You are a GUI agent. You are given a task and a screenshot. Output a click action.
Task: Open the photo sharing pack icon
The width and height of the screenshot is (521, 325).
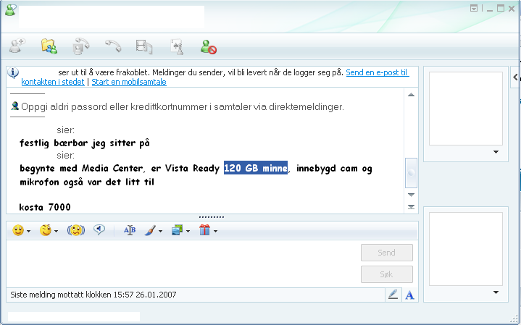178,230
